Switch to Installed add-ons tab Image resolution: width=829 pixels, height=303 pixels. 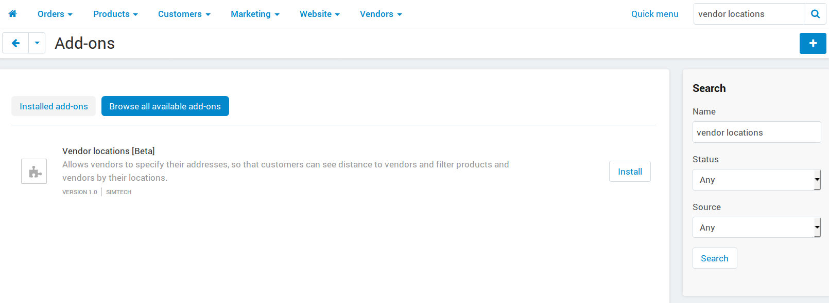click(54, 106)
